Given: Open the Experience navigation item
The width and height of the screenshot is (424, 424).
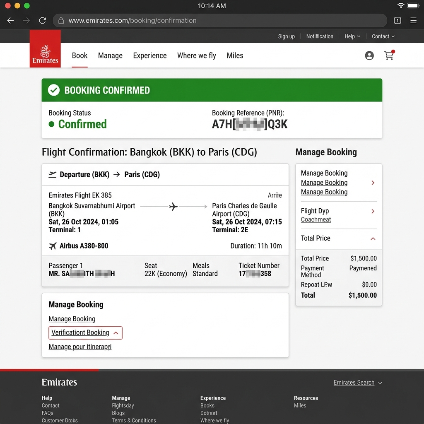Looking at the screenshot, I should point(150,55).
